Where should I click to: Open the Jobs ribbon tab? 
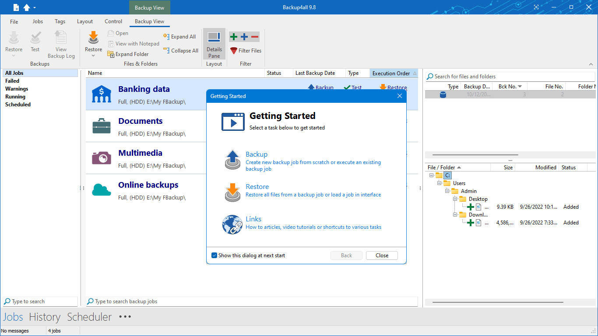coord(38,21)
